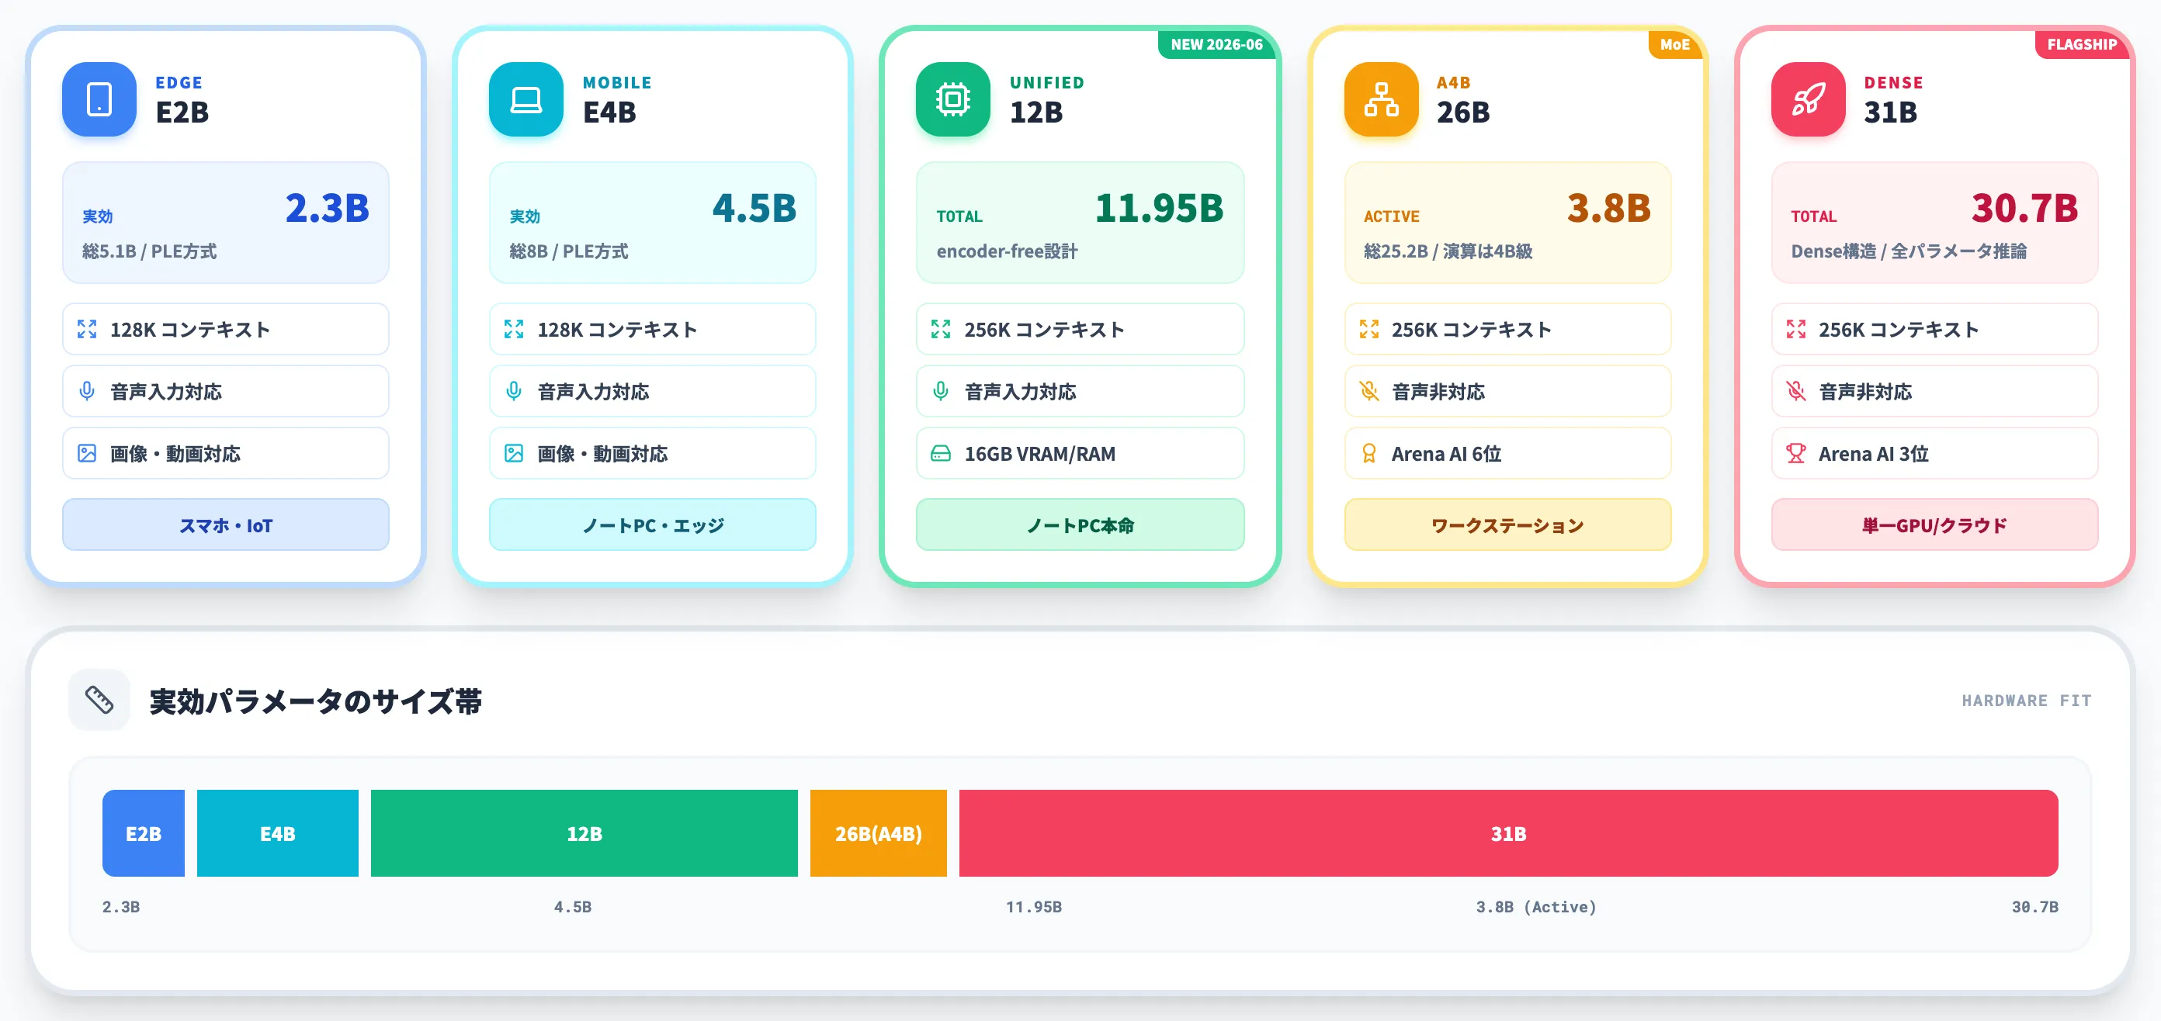Click the A4B label above 26B
Screen dimensions: 2161x1021
coord(1453,82)
